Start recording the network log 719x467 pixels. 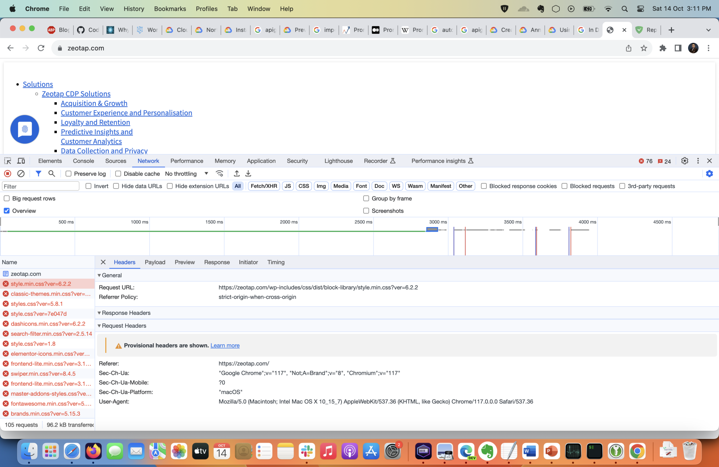(7, 173)
